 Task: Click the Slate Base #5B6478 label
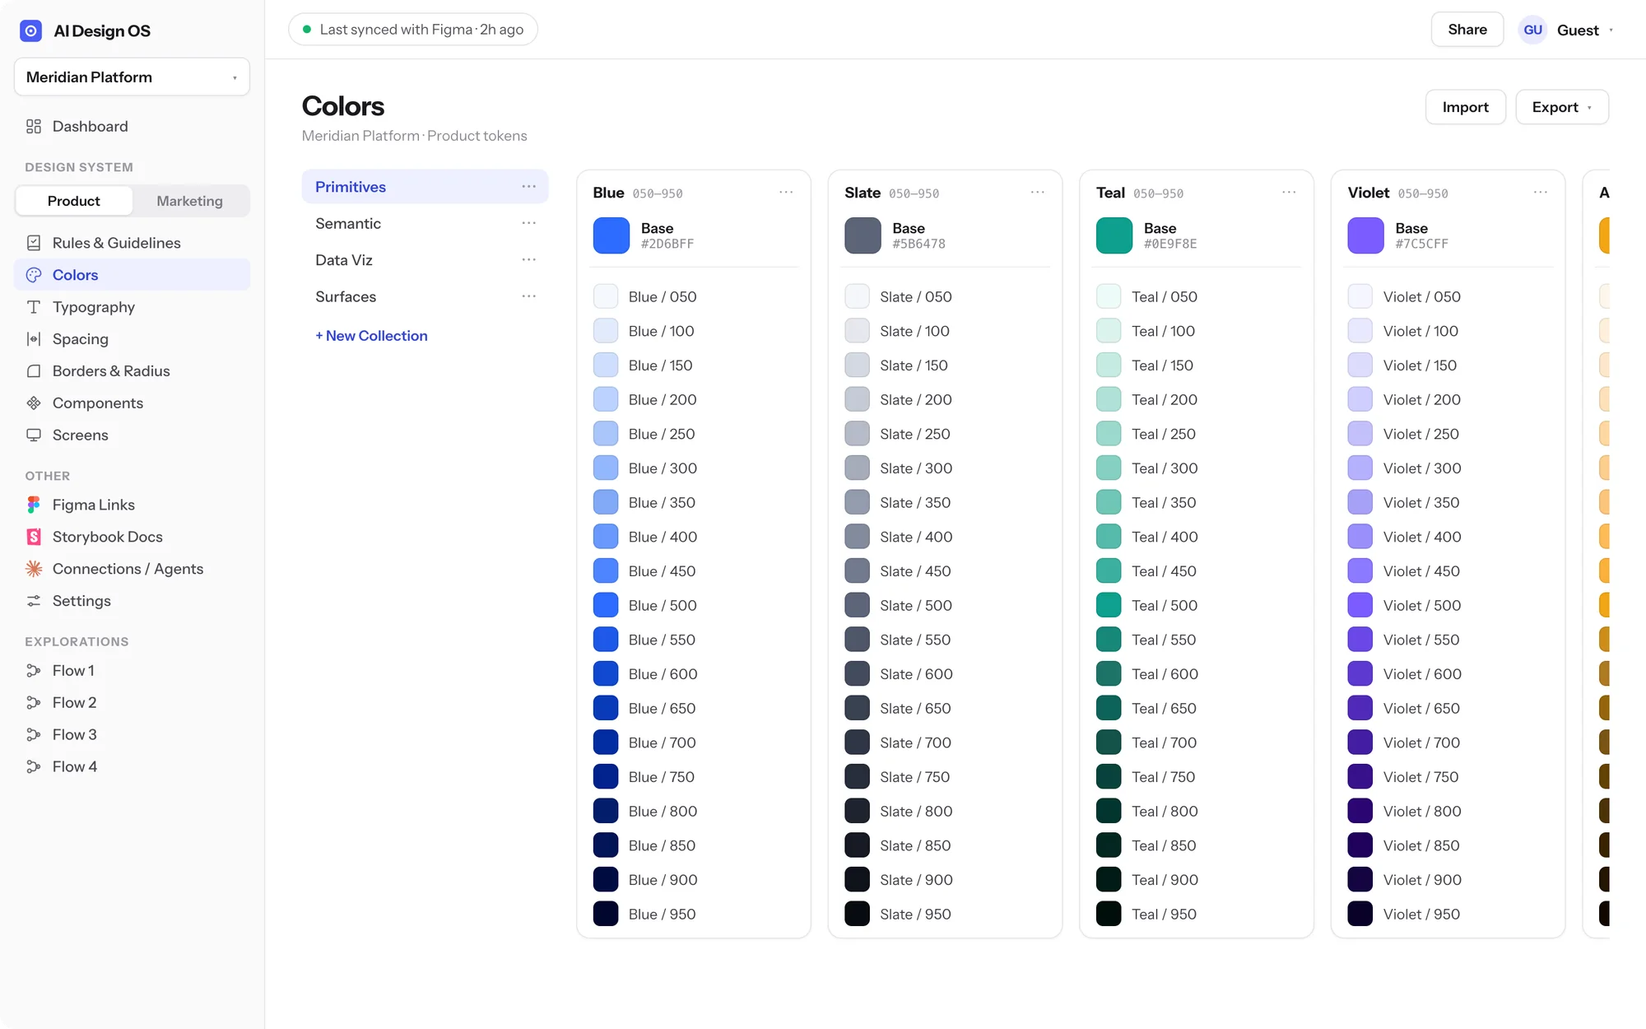click(x=918, y=235)
